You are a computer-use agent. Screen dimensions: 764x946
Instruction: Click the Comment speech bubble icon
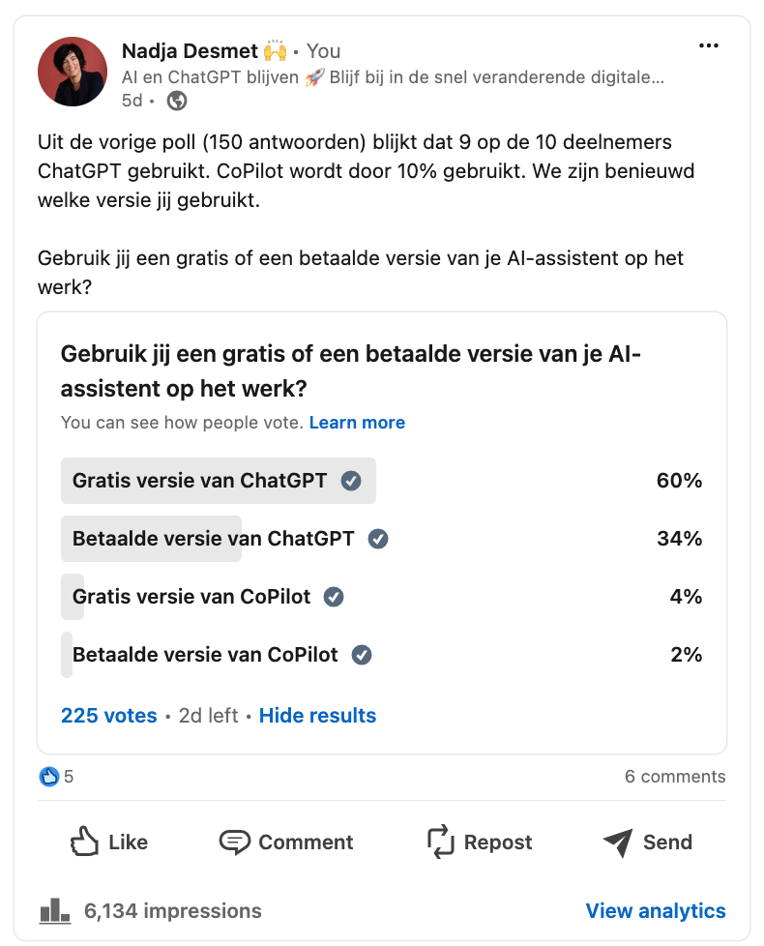[234, 842]
